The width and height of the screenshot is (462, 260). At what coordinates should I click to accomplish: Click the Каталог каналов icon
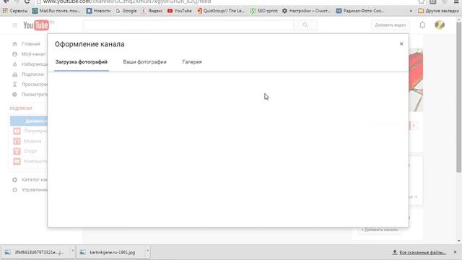coord(14,180)
